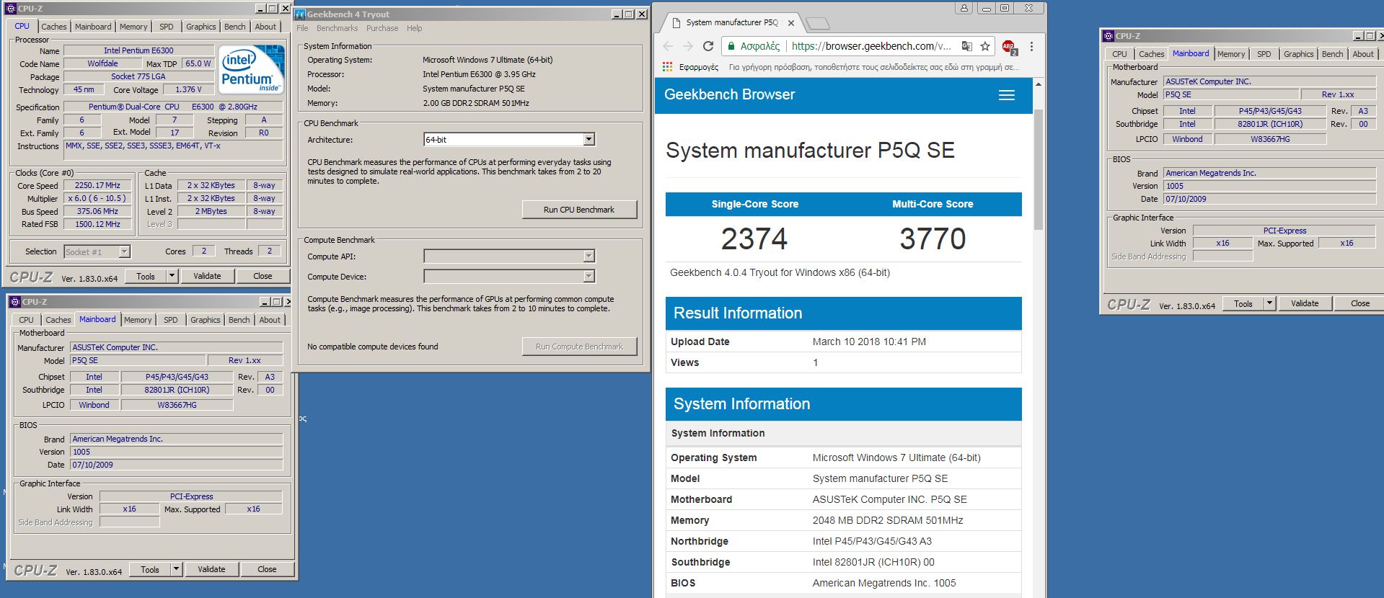Expand Tools arrow in the CPU-tab CPU-Z window
Screen dimensions: 1384x598
click(172, 276)
